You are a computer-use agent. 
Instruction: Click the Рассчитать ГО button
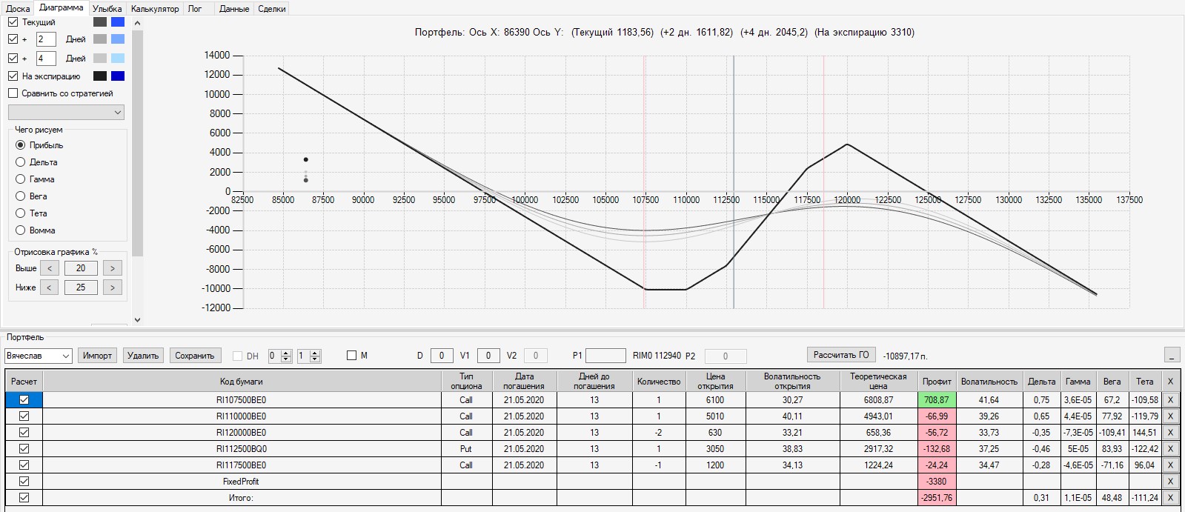[x=841, y=355]
